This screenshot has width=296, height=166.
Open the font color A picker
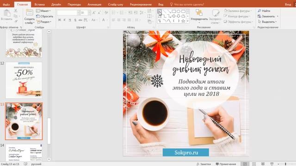click(104, 20)
